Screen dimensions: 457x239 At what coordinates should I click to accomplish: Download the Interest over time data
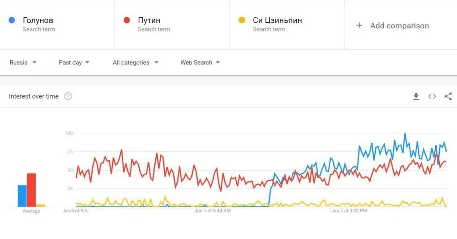pyautogui.click(x=416, y=96)
